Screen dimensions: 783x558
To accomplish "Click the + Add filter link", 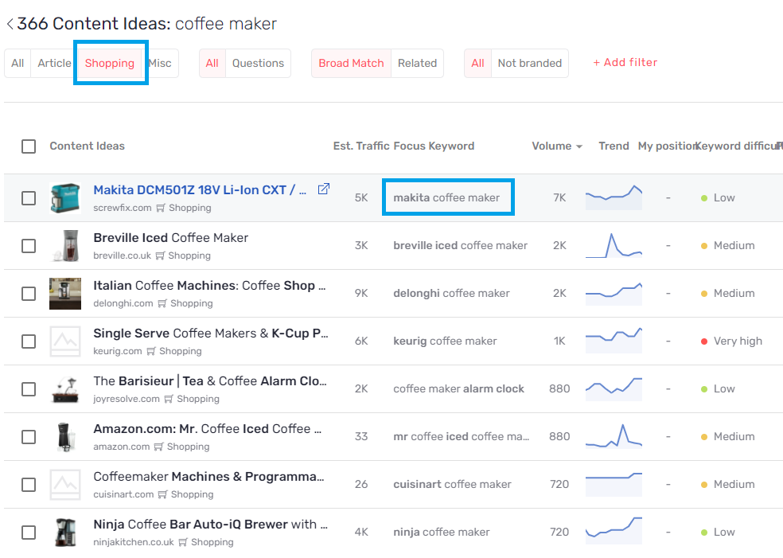I will (625, 62).
